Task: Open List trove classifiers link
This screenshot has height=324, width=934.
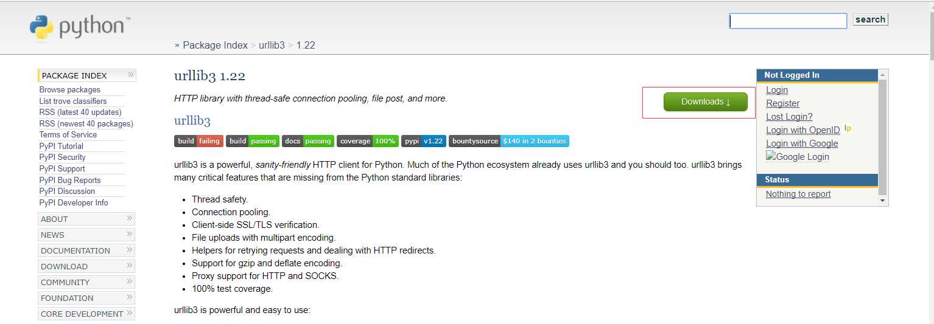Action: (72, 101)
